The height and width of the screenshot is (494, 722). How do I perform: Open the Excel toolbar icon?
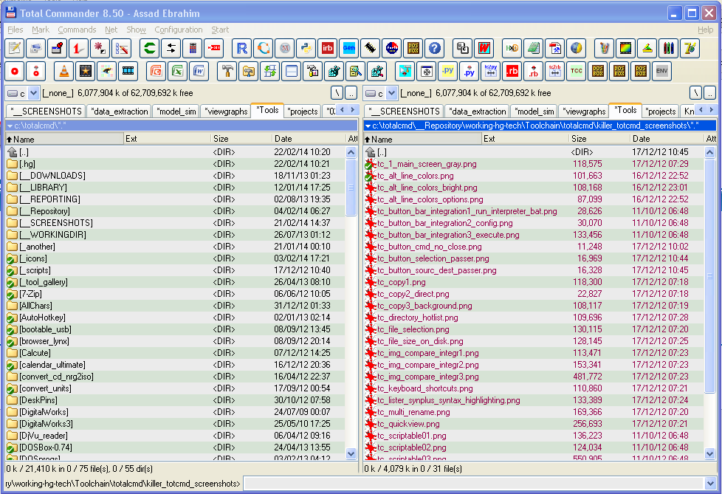[x=178, y=72]
